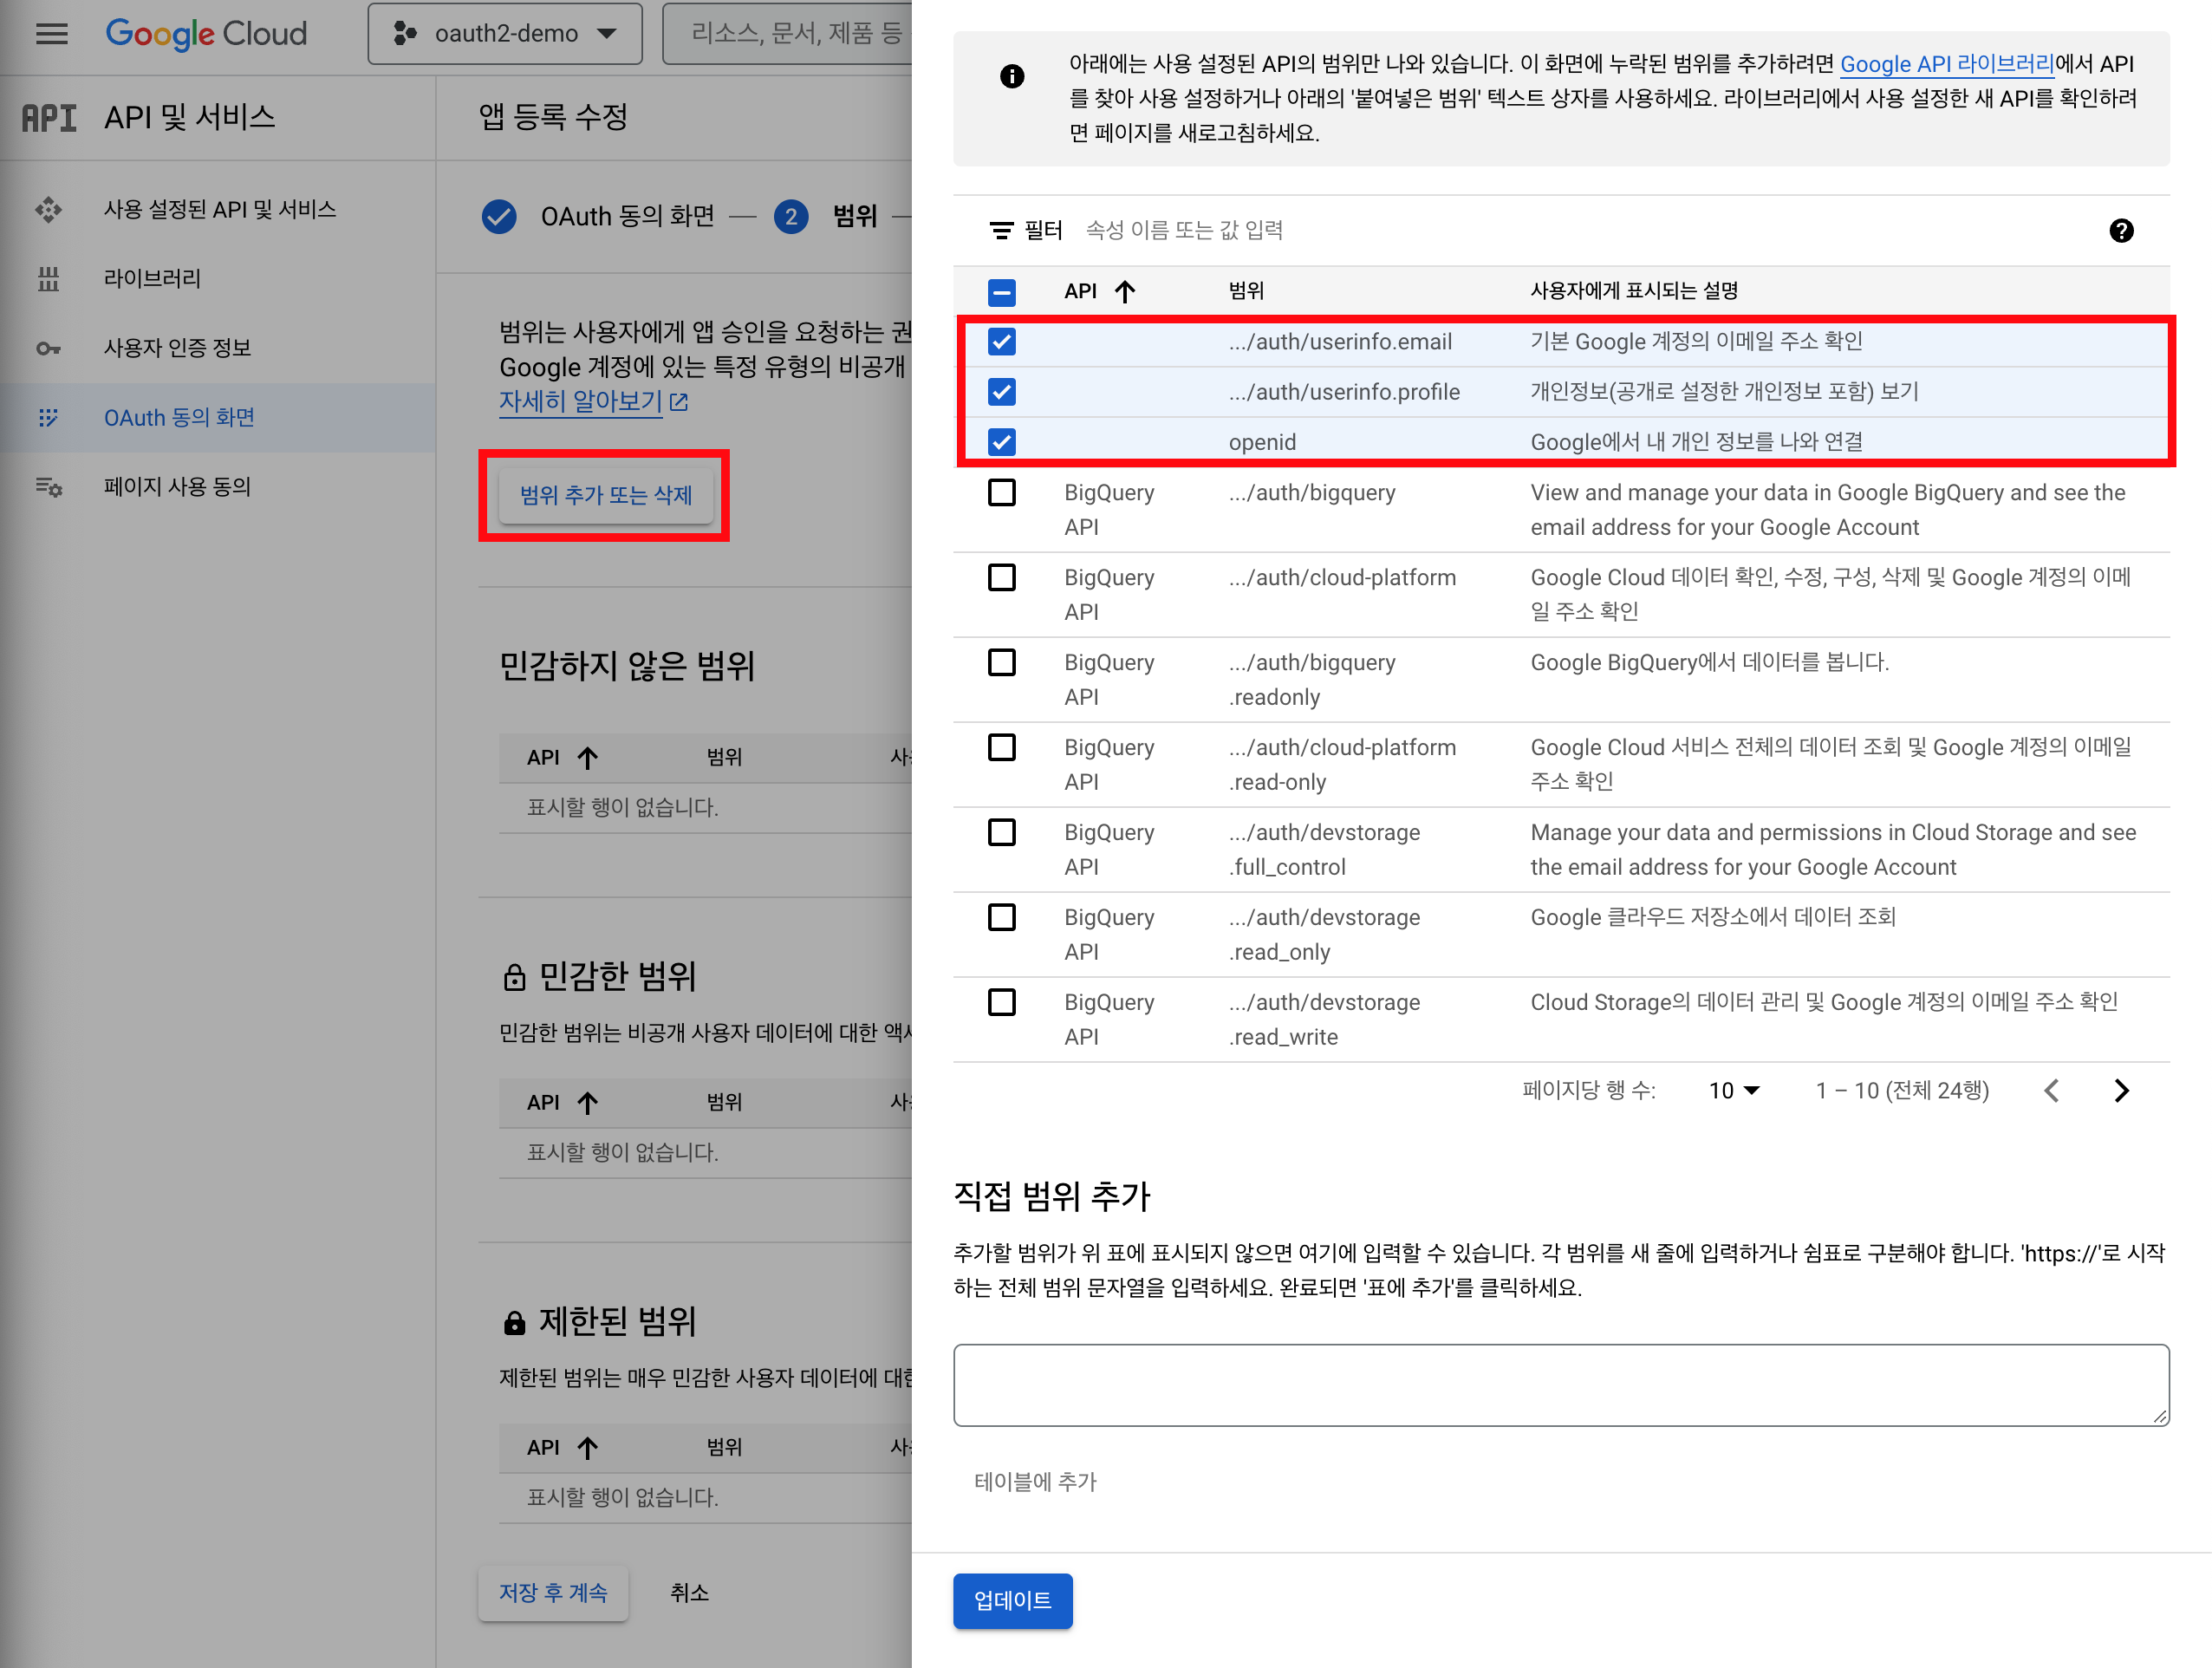Check the .../auth/bigquery scope checkbox
The width and height of the screenshot is (2212, 1668).
click(1001, 493)
